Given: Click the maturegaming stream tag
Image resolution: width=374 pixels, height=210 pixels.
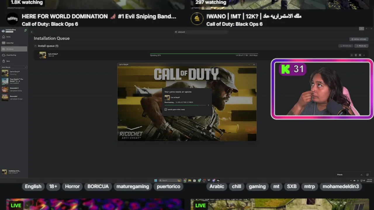Looking at the screenshot, I should (133, 186).
